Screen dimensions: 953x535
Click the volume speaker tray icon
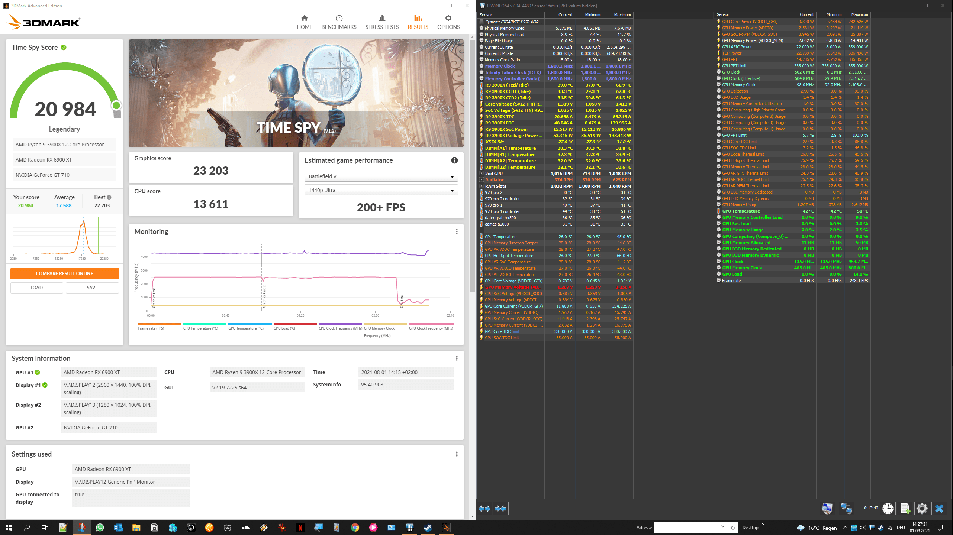[862, 528]
